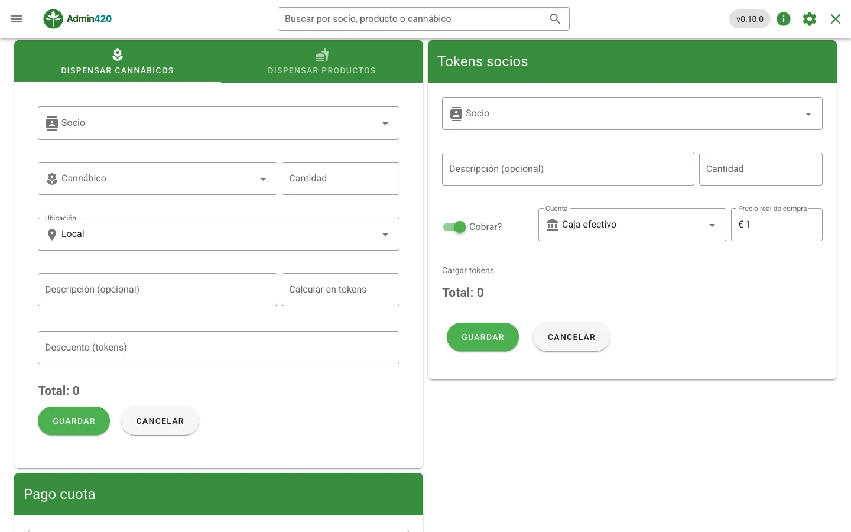Click the Pago cuota panel header
Screen dimensions: 851x532
coord(219,494)
